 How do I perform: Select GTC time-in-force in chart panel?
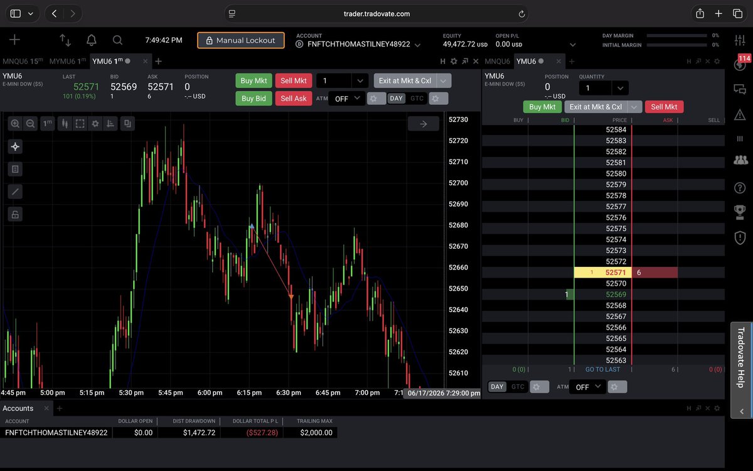[417, 99]
